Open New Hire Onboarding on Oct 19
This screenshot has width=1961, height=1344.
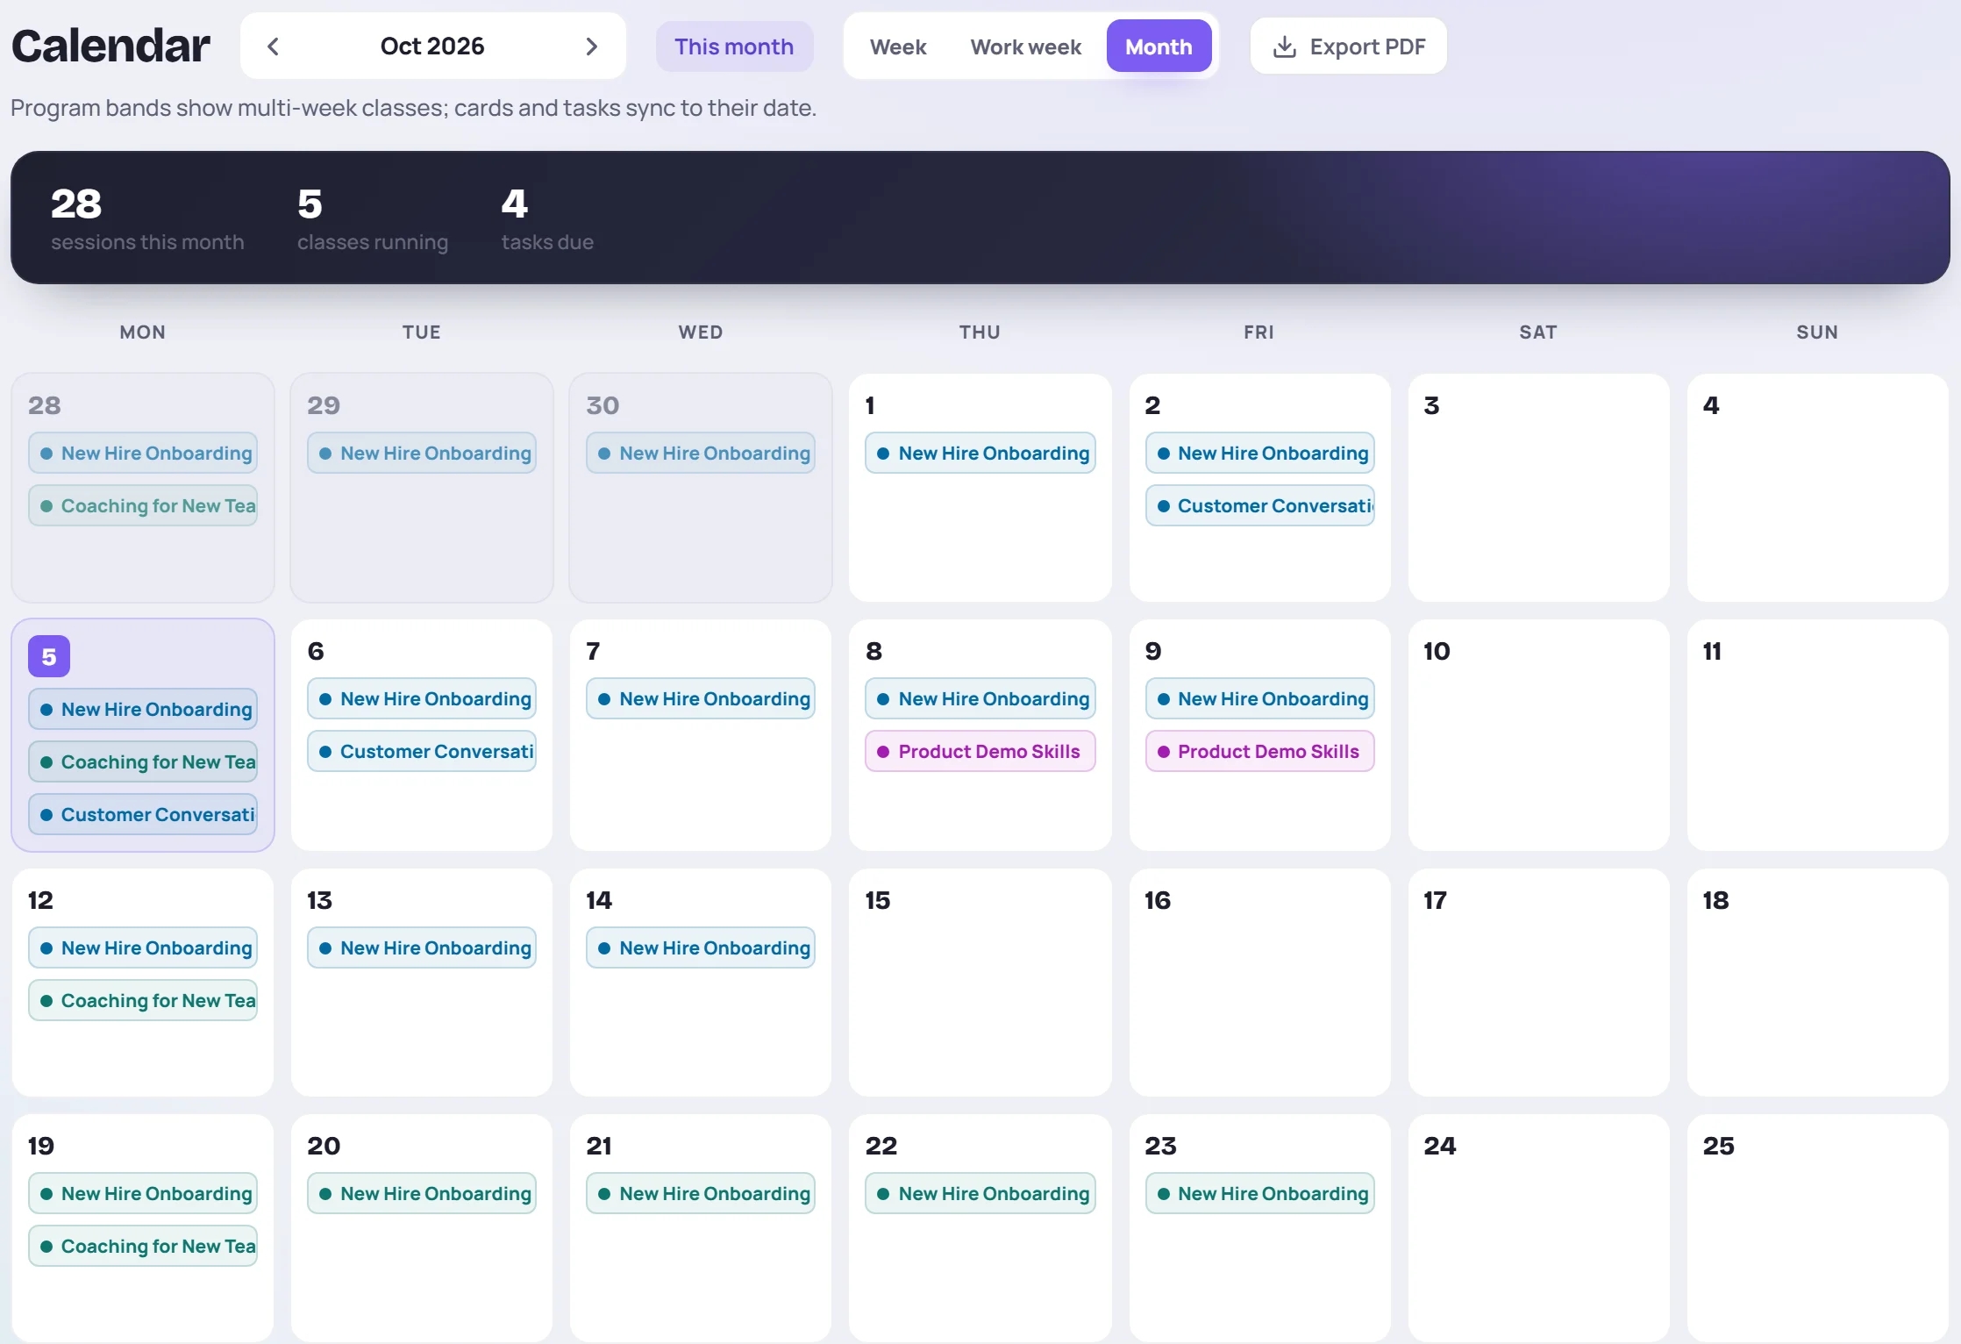(x=143, y=1193)
